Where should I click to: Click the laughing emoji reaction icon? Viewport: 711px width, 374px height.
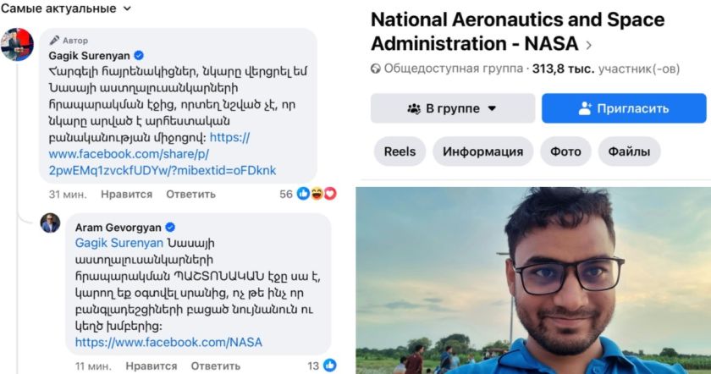pos(317,194)
